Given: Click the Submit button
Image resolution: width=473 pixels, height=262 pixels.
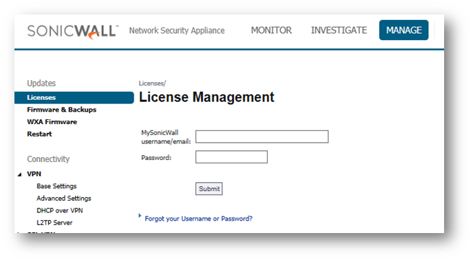Looking at the screenshot, I should pyautogui.click(x=209, y=188).
